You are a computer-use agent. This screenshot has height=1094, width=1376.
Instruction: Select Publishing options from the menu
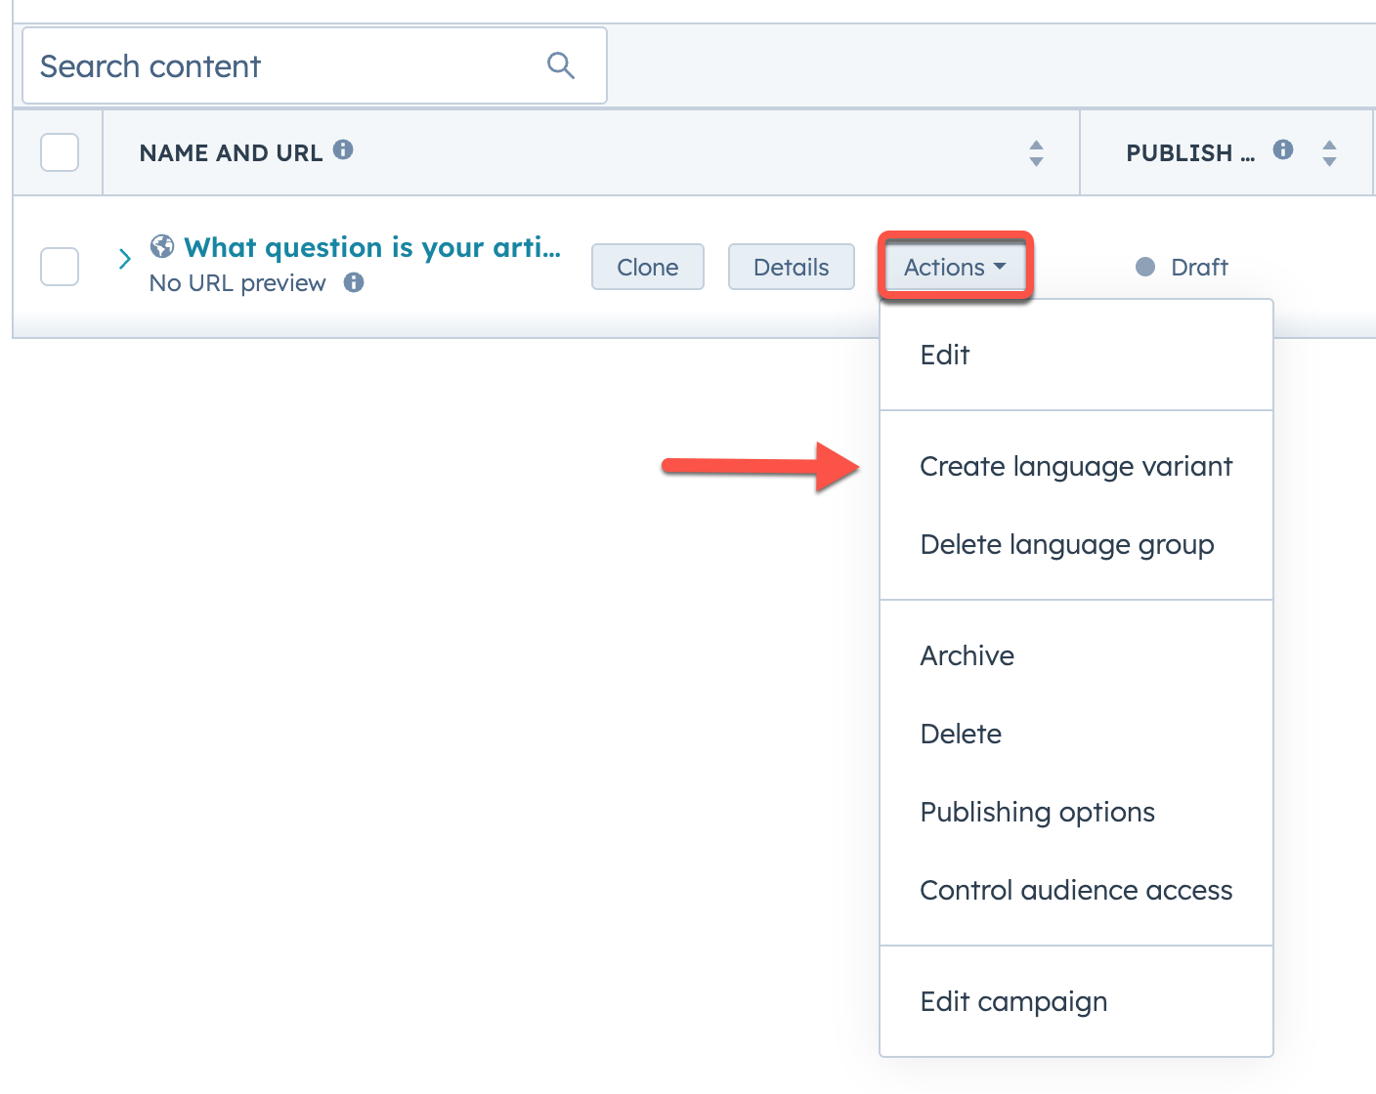coord(1037,812)
